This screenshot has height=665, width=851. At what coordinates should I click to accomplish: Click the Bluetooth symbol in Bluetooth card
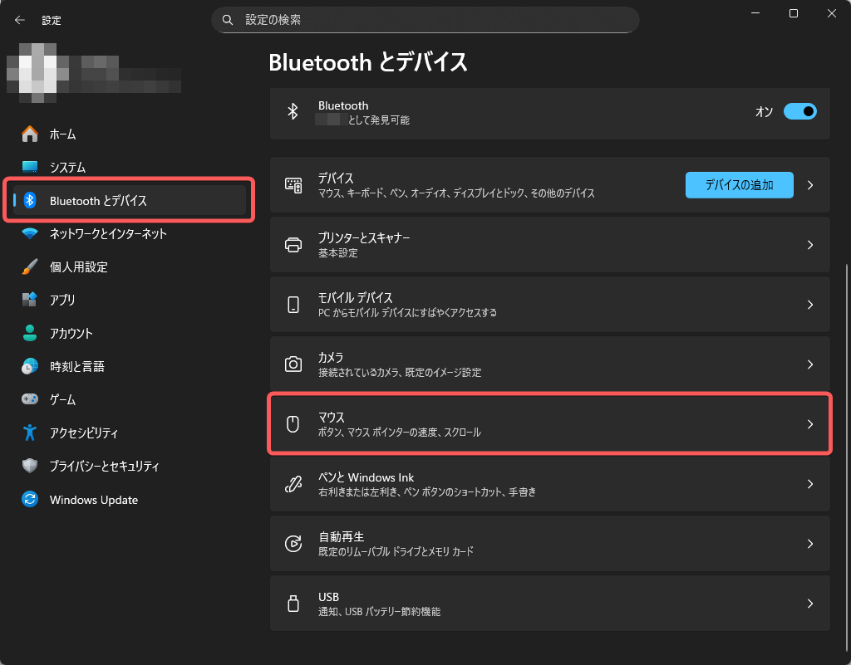[x=293, y=111]
